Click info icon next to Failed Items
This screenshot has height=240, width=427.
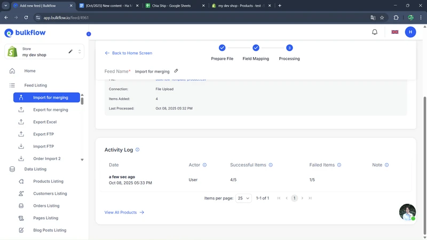tap(339, 165)
